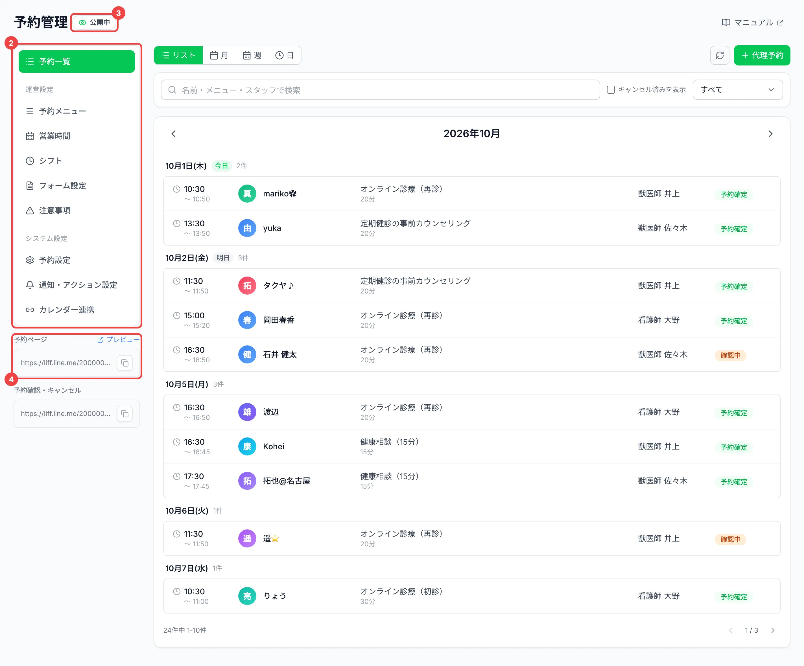Viewport: 804px width, 666px height.
Task: Click the 渡辺 avatar icon
Action: [x=247, y=412]
